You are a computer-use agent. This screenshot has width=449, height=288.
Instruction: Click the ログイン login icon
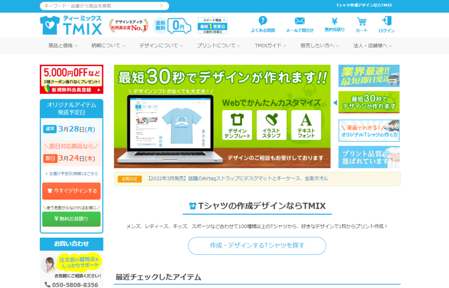point(387,21)
